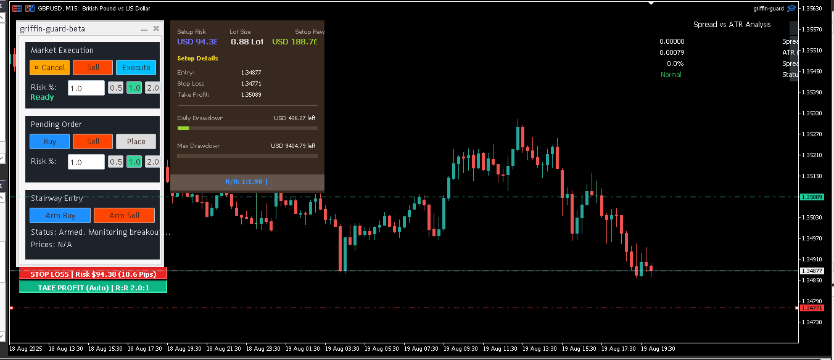Select 0.5 risk preset in Market Execution
This screenshot has width=834, height=360.
(115, 88)
